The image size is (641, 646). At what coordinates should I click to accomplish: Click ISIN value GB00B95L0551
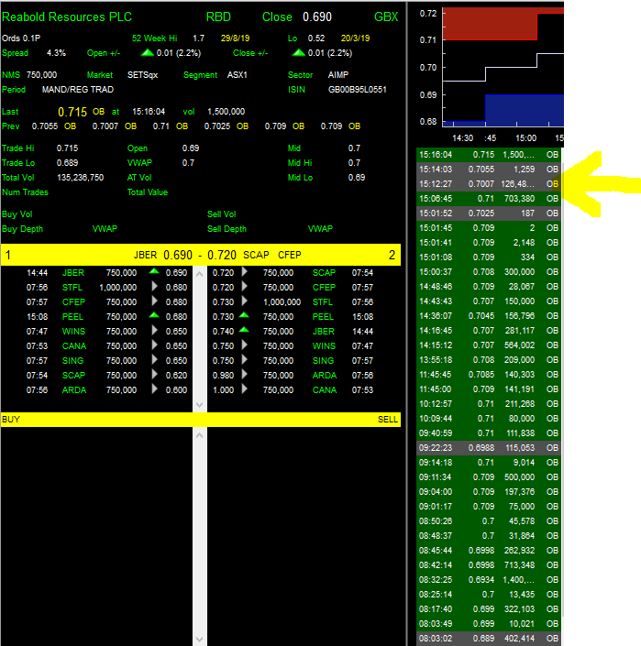(x=358, y=90)
